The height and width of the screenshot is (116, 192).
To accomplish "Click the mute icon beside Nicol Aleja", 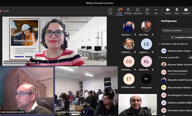I will [153, 35].
